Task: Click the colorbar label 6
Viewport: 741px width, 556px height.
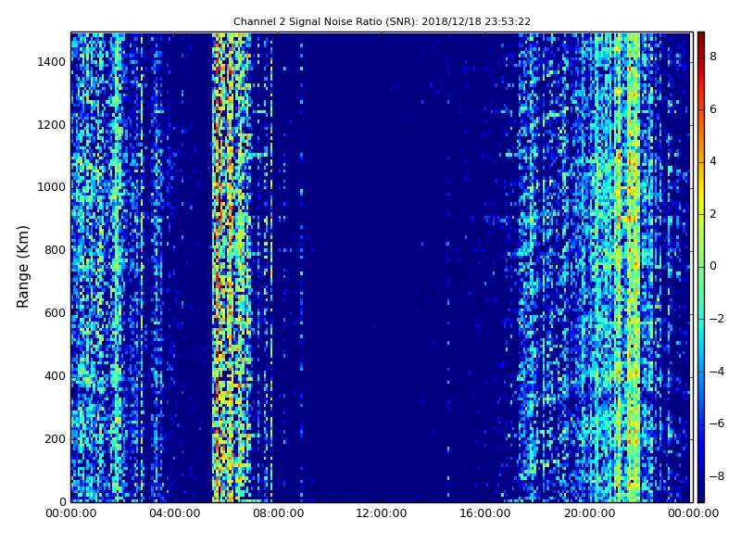Action: (x=713, y=109)
